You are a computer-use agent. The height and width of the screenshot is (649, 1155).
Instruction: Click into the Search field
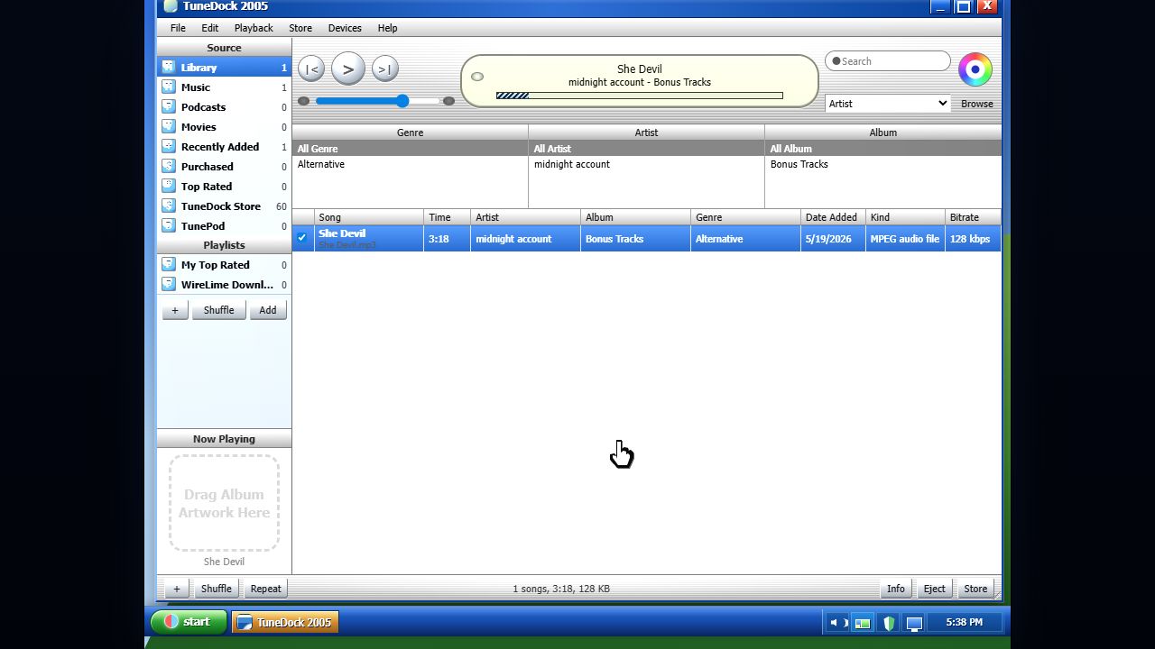888,61
